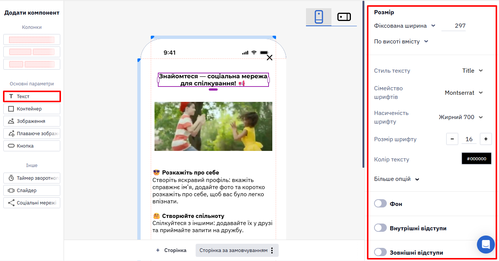Image resolution: width=499 pixels, height=261 pixels.
Task: Toggle Фон switch on
Action: [x=380, y=203]
